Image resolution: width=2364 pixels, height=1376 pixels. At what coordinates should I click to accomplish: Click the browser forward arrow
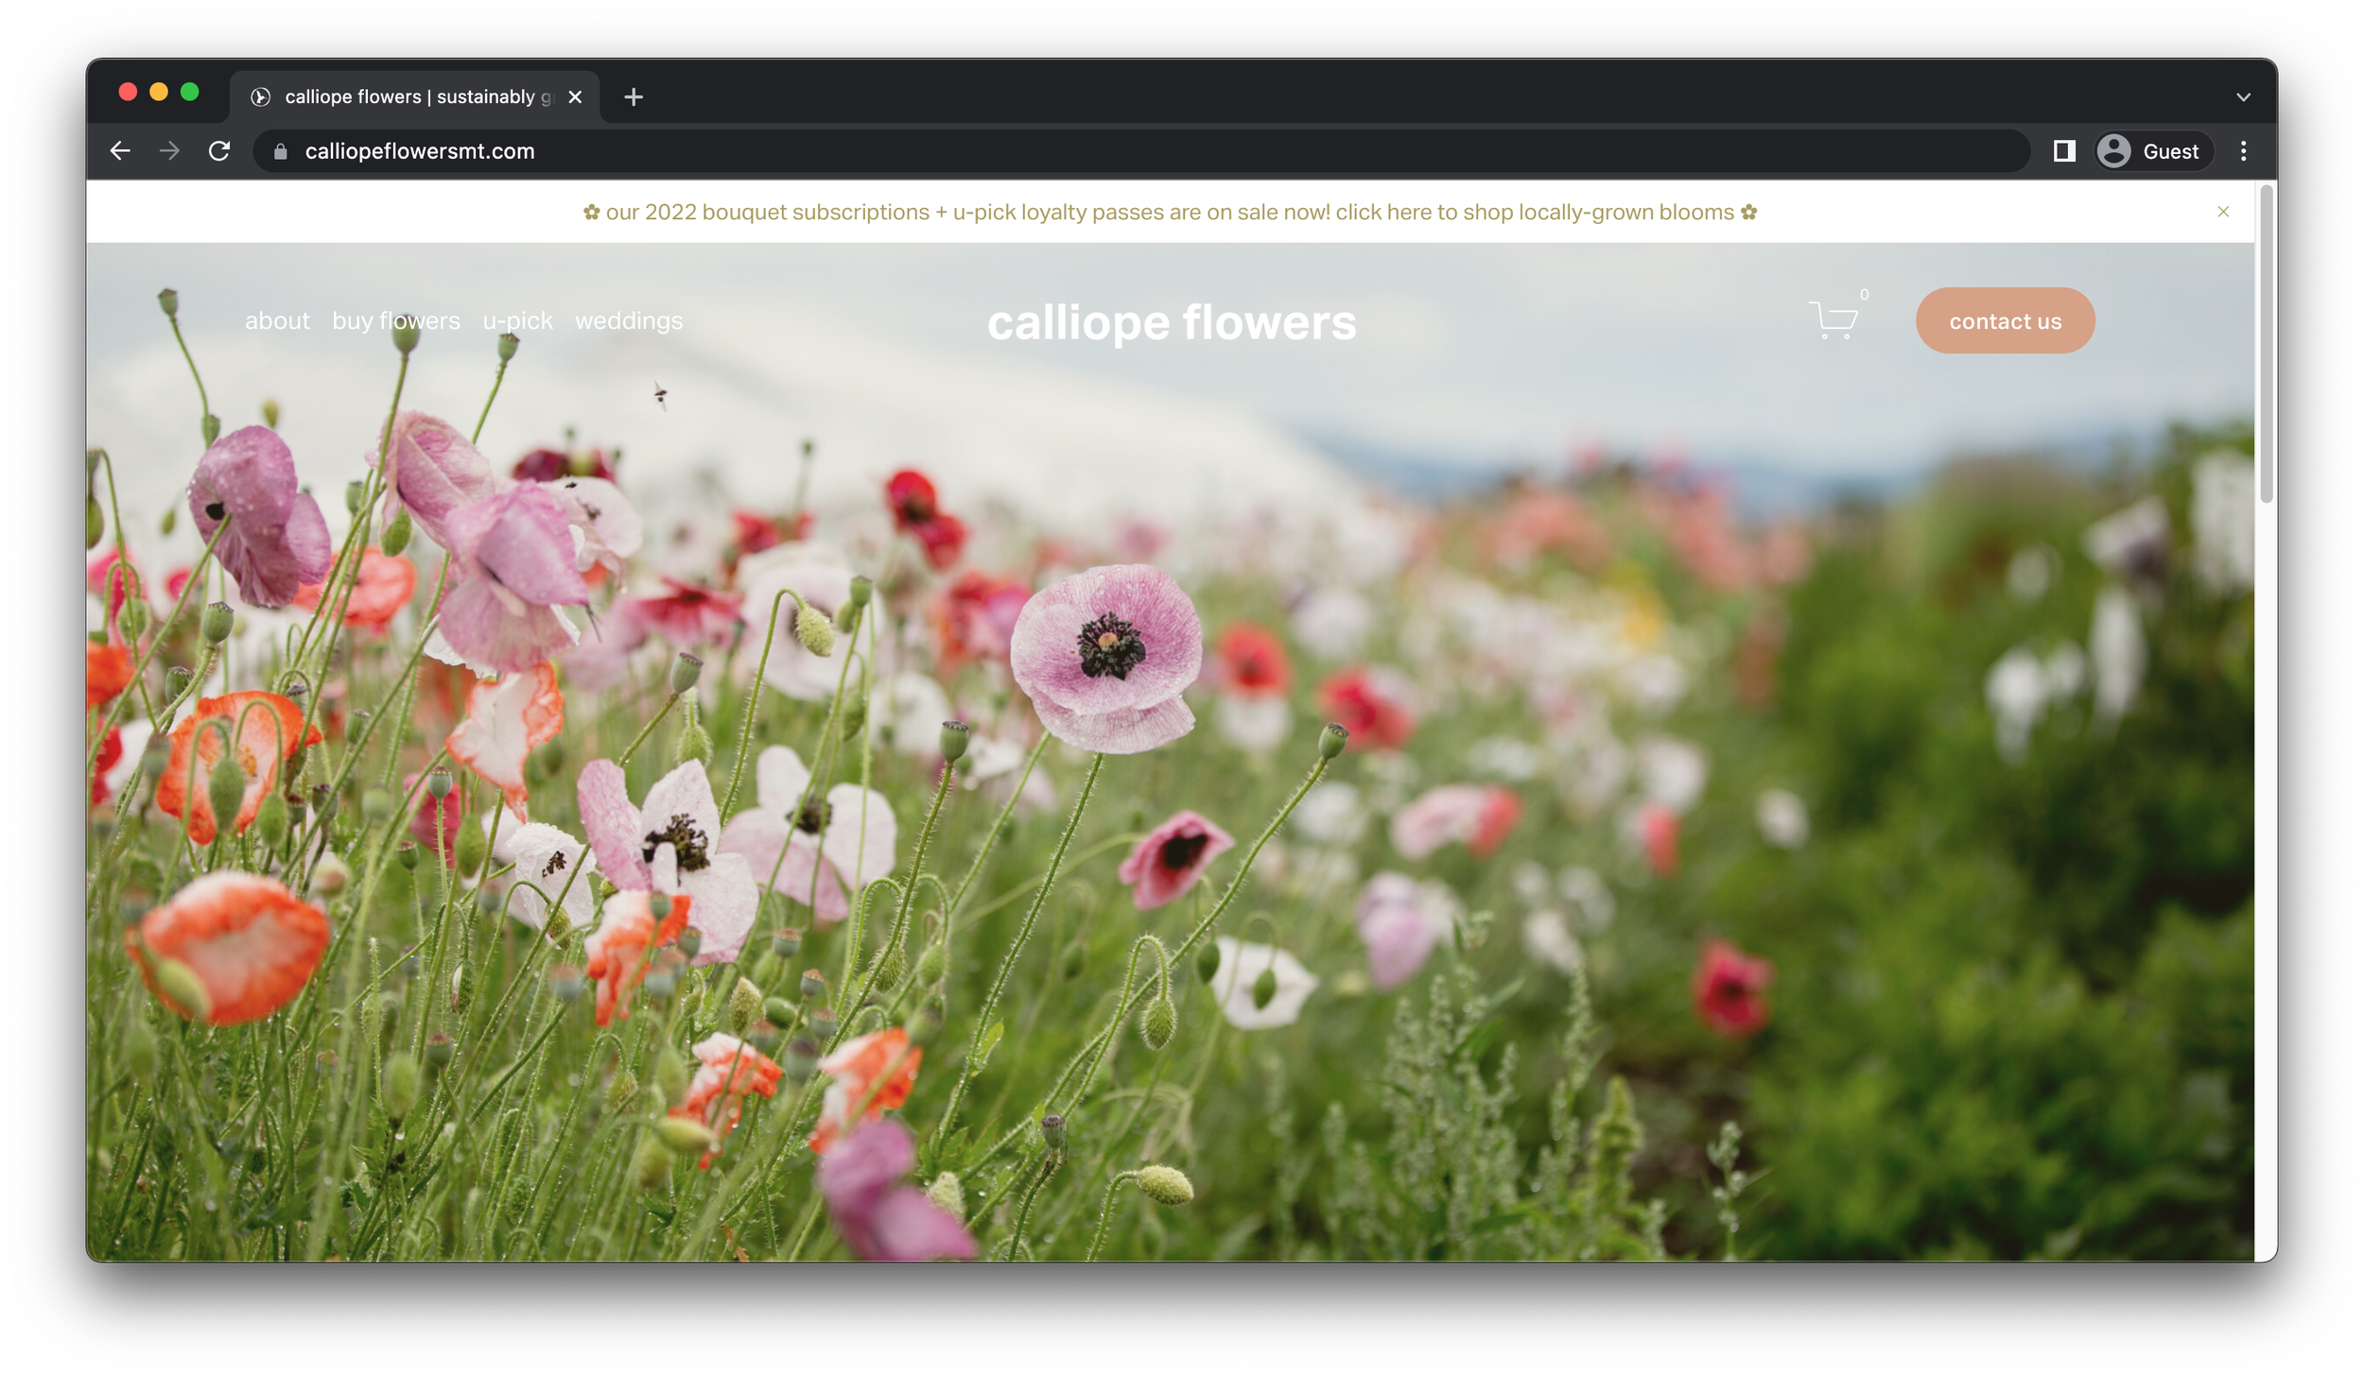(x=169, y=151)
